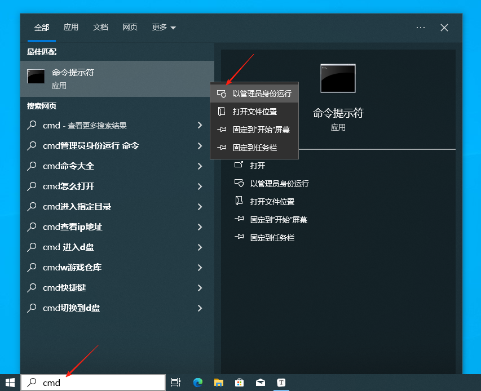Open File Explorer from the taskbar
Screen dimensions: 481x391
coord(219,383)
